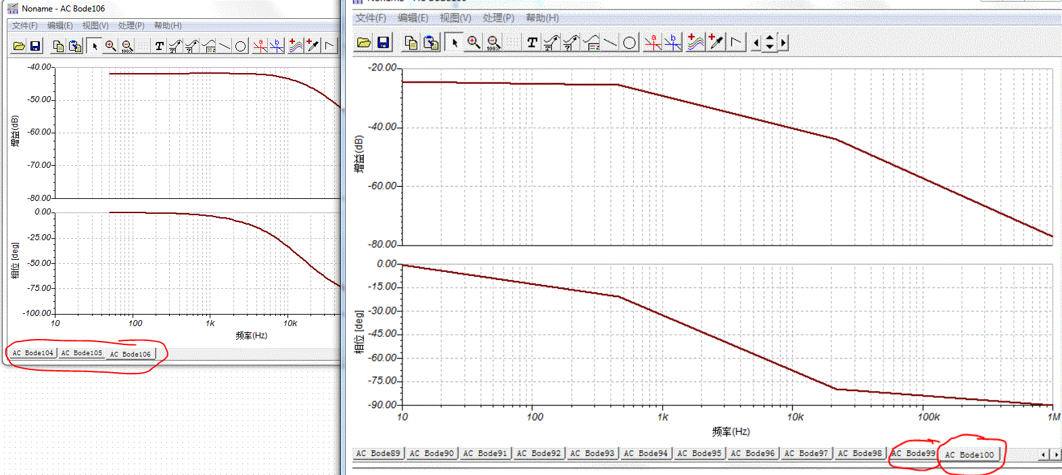The width and height of the screenshot is (1062, 475).
Task: Click cursor 'a' icon in Bode106 window
Action: (260, 46)
